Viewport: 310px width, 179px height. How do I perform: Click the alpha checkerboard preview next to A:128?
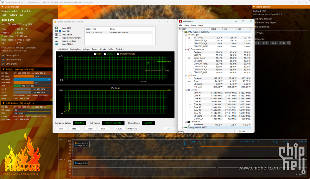click(289, 43)
